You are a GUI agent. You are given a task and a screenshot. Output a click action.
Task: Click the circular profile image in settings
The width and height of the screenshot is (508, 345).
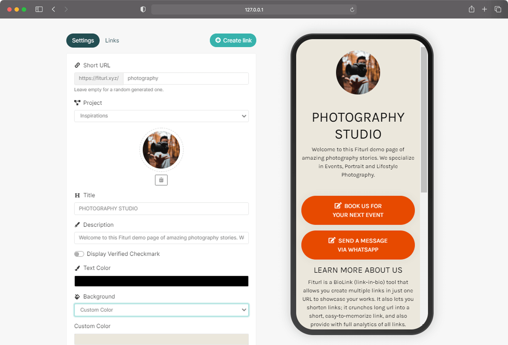point(161,150)
